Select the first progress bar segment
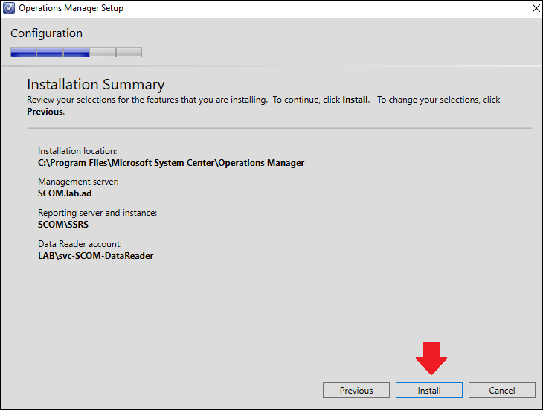 click(x=24, y=52)
